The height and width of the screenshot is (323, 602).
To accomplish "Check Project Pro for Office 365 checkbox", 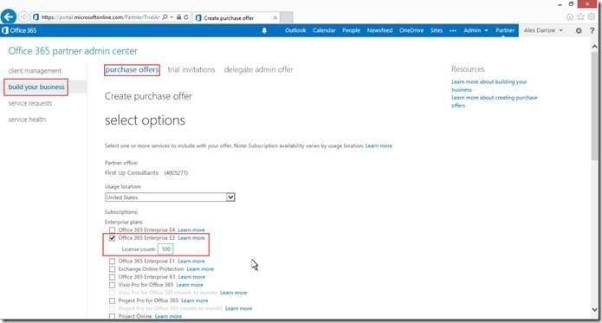I will coord(112,300).
